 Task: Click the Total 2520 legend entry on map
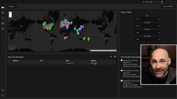click(12, 50)
